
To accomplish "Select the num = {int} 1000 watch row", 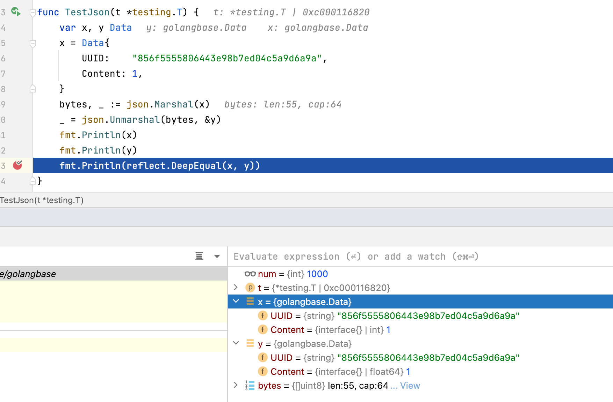I will [420, 274].
